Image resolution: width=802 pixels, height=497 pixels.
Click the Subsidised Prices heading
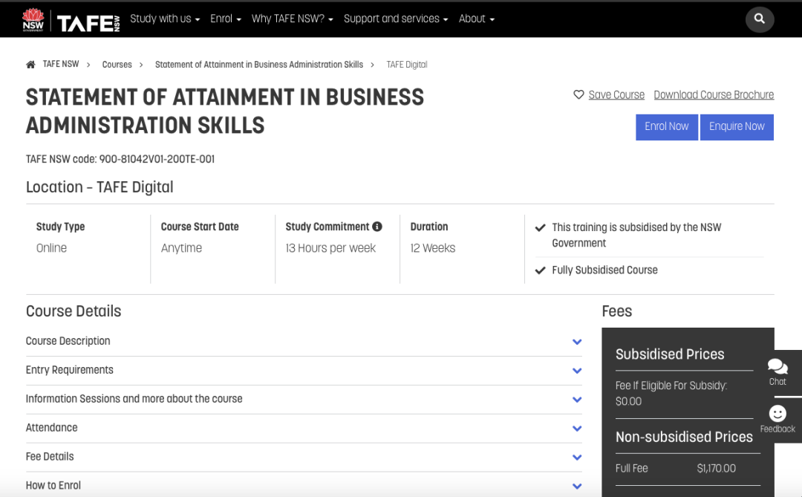[x=670, y=354]
